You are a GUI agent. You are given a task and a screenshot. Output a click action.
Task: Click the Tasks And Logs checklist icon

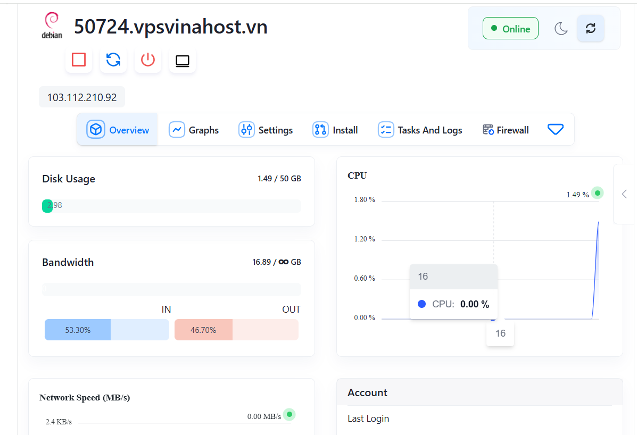[x=385, y=129]
